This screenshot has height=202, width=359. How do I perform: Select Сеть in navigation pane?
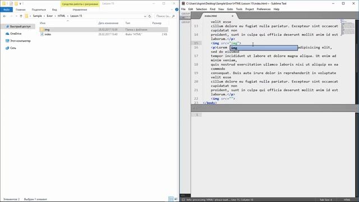[13, 48]
